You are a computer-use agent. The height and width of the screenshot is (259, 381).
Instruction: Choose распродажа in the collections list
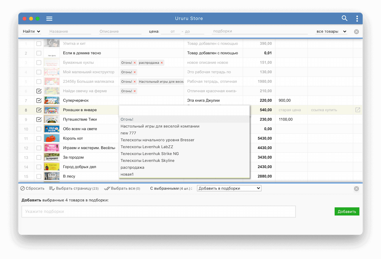132,167
